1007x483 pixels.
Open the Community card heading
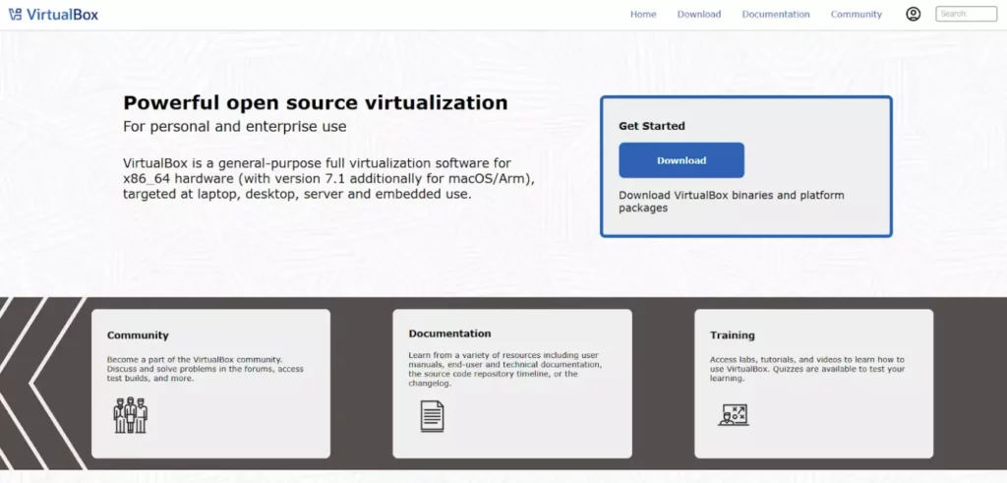pos(138,335)
